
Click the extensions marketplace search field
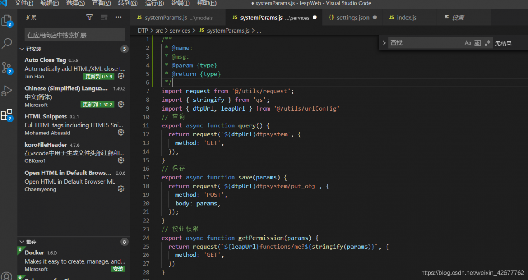tap(75, 35)
